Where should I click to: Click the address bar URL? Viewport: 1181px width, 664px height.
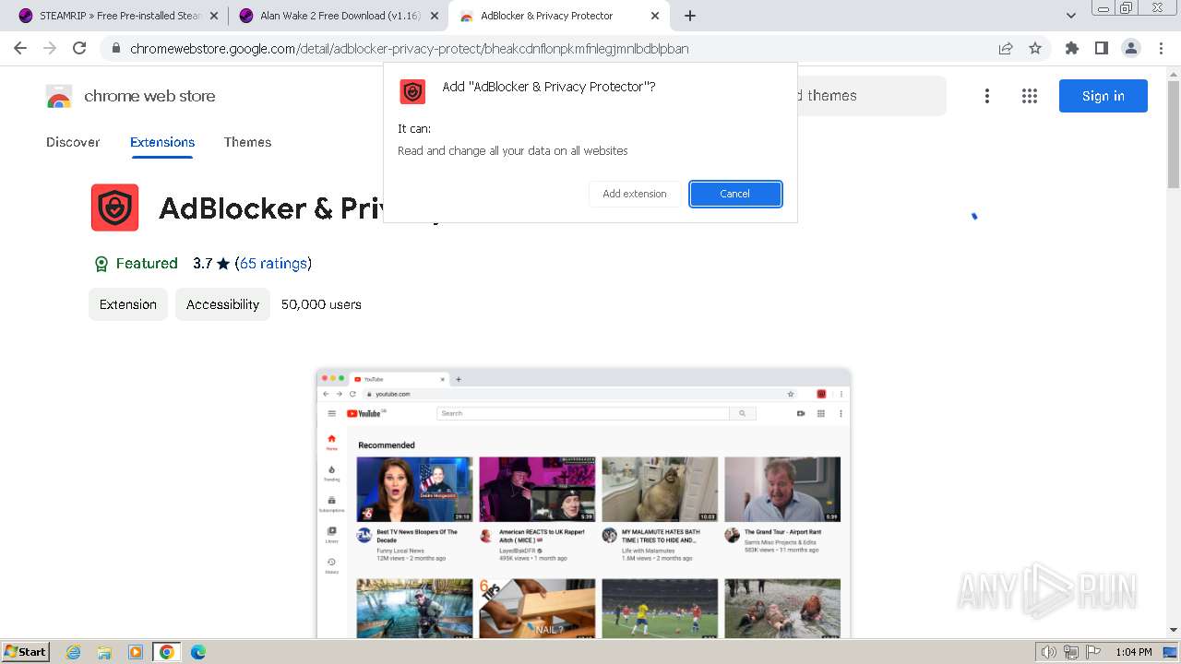pyautogui.click(x=410, y=48)
